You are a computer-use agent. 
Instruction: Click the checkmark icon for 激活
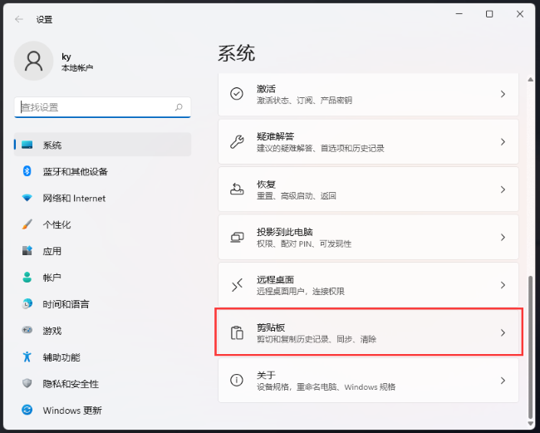[237, 94]
